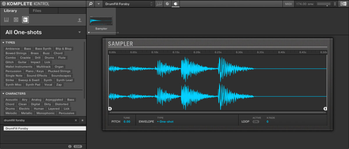
Task: Open the Plug-in knob panel icon
Action: [167, 4]
